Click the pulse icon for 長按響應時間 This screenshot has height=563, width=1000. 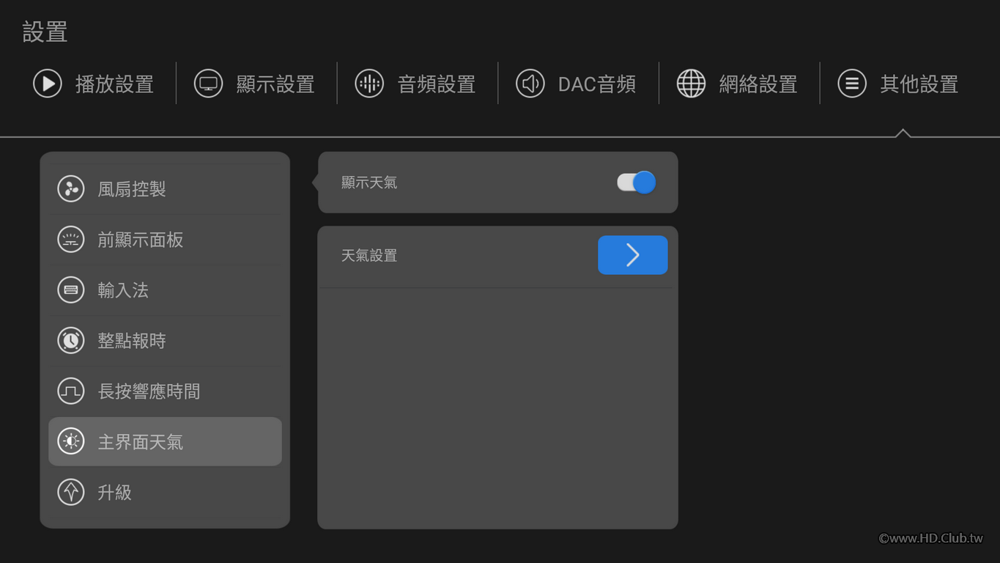click(71, 391)
